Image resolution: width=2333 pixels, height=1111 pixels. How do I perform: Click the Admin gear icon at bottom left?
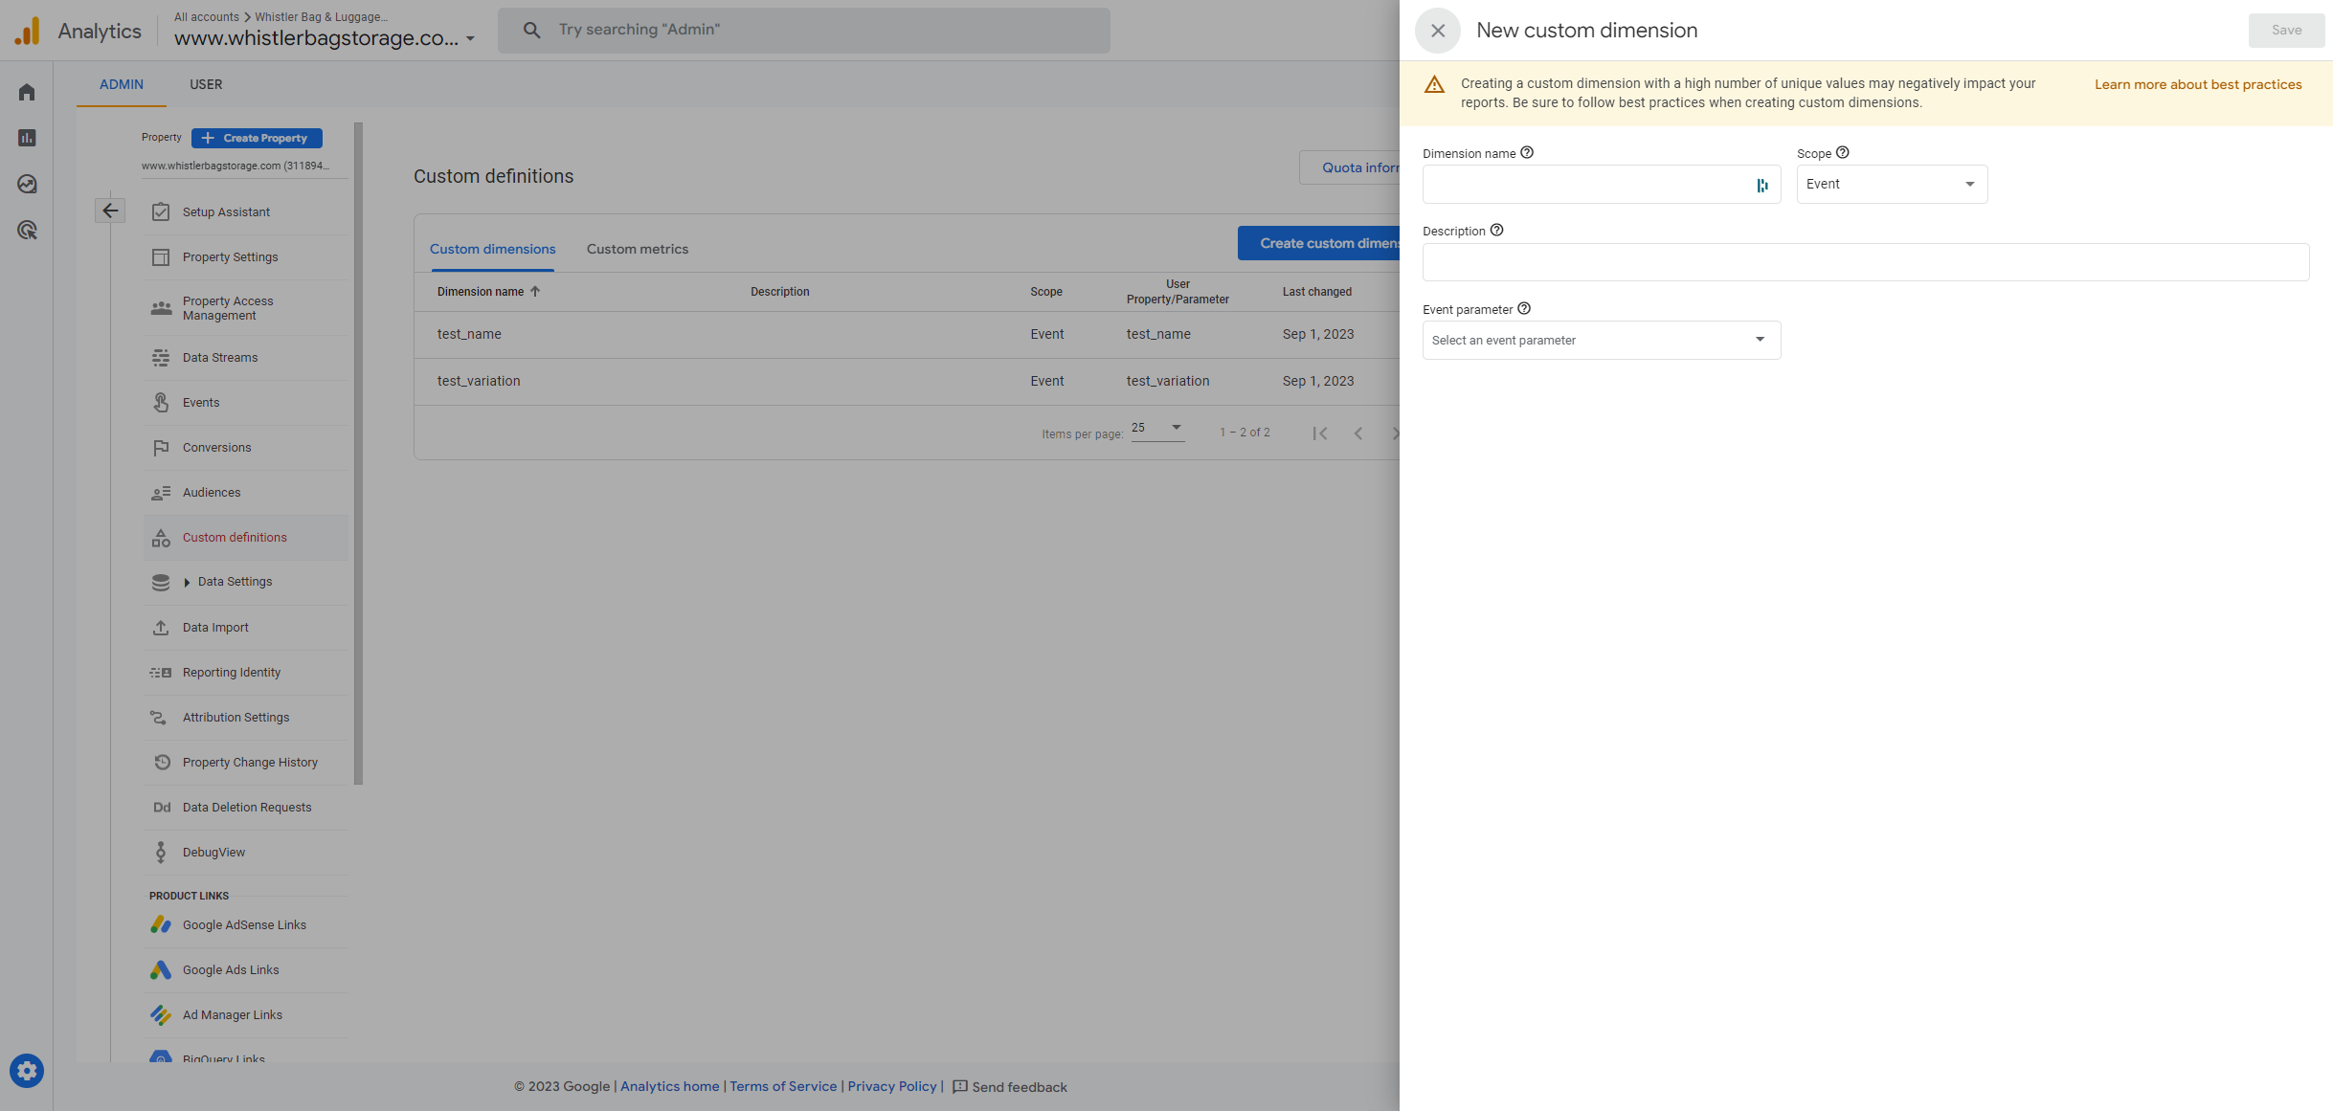click(x=27, y=1070)
